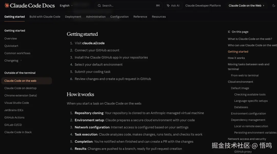Open the claude.ai/code link
The width and height of the screenshot is (277, 154).
coord(93,43)
